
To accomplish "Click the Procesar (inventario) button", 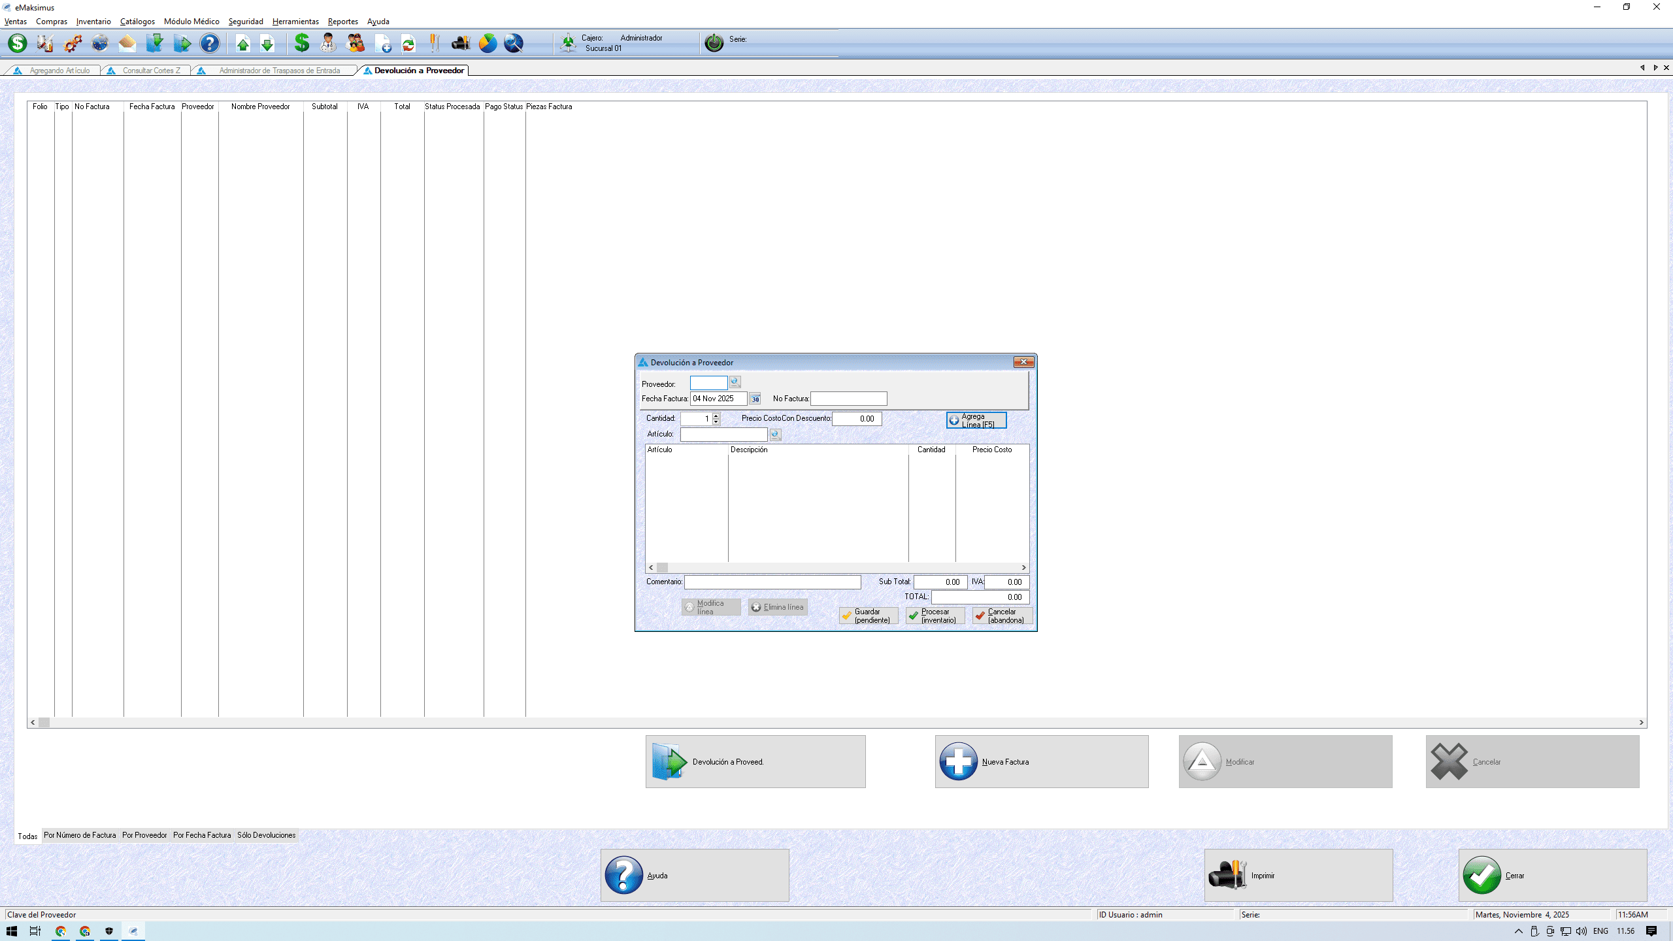I will [x=935, y=616].
